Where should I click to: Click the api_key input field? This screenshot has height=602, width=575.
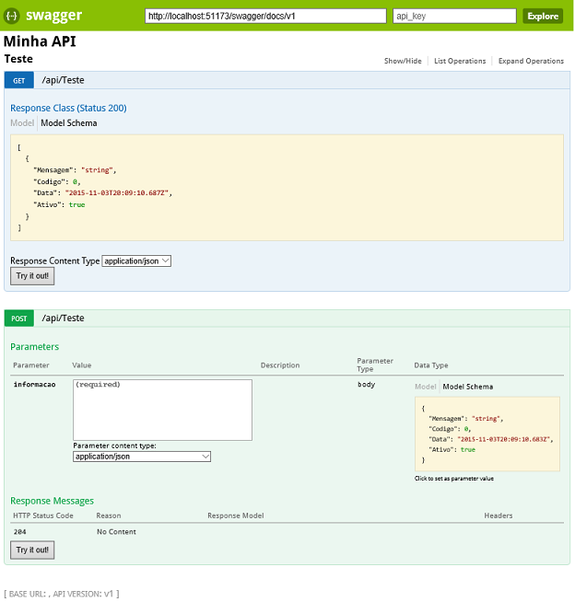[453, 16]
